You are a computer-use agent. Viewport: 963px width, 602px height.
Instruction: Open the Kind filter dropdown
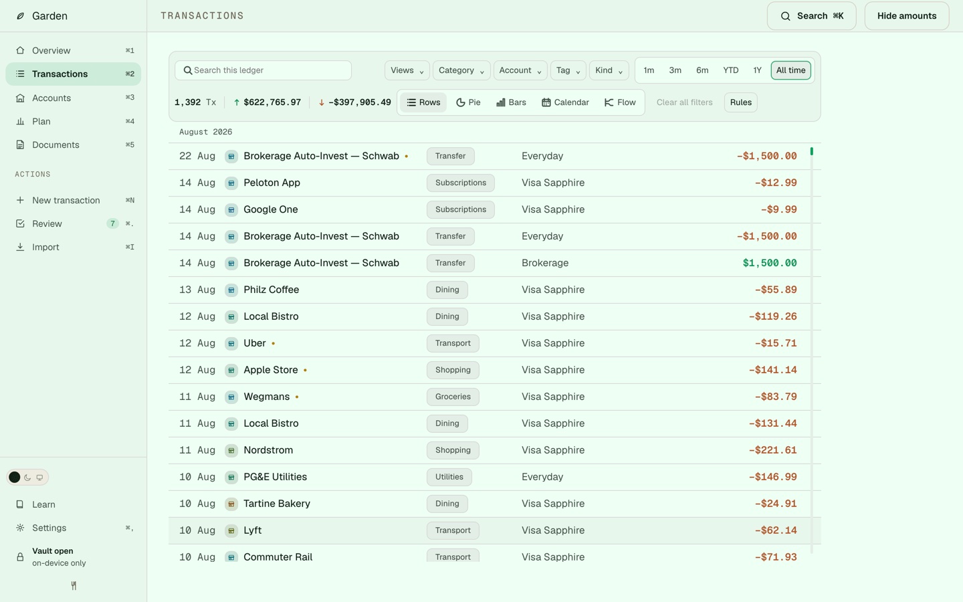click(x=609, y=70)
